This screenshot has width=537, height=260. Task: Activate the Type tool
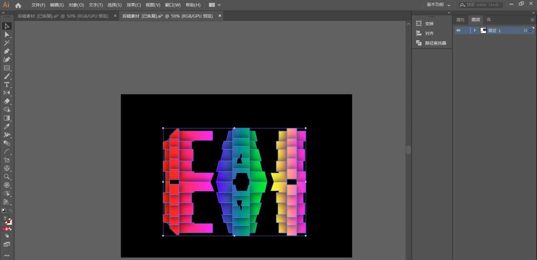click(x=7, y=85)
